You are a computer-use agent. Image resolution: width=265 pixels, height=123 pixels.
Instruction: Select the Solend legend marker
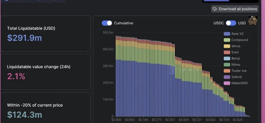click(227, 77)
